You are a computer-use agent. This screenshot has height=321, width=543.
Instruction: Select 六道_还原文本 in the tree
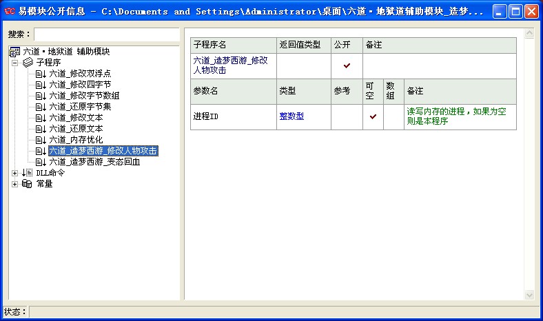[76, 130]
